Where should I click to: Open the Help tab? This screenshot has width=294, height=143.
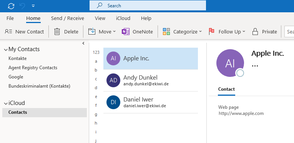146,18
